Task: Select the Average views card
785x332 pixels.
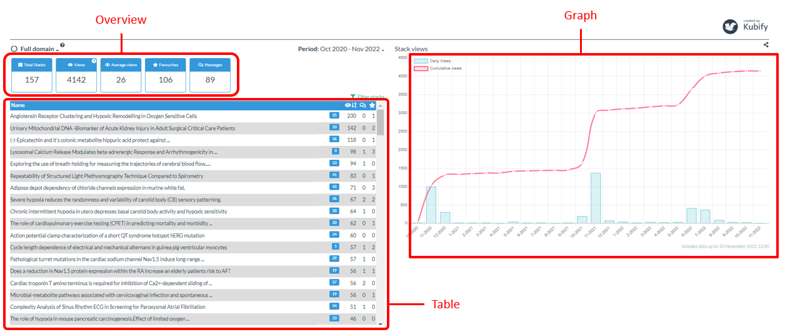Action: point(121,76)
